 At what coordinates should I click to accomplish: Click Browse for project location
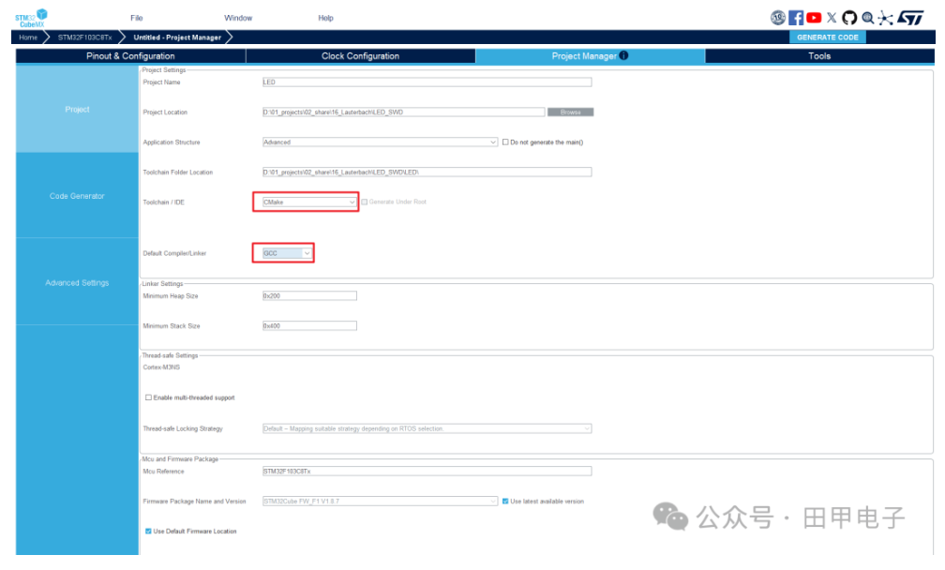pyautogui.click(x=570, y=112)
